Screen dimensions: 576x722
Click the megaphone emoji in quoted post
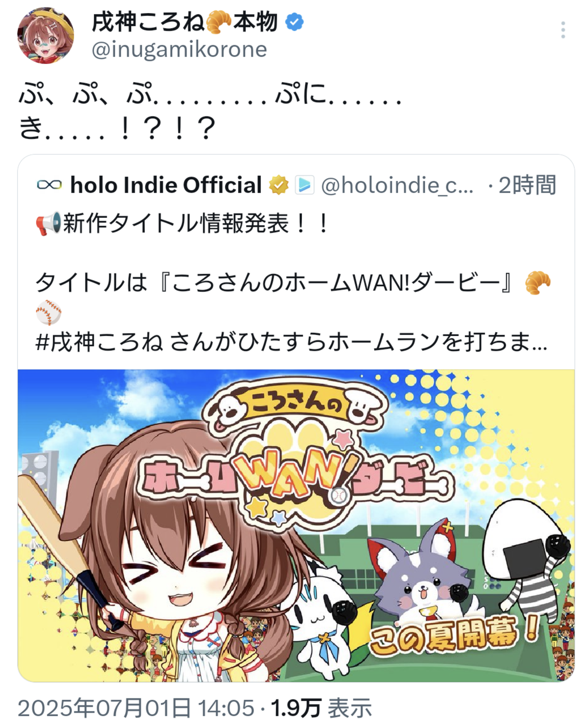[x=49, y=224]
